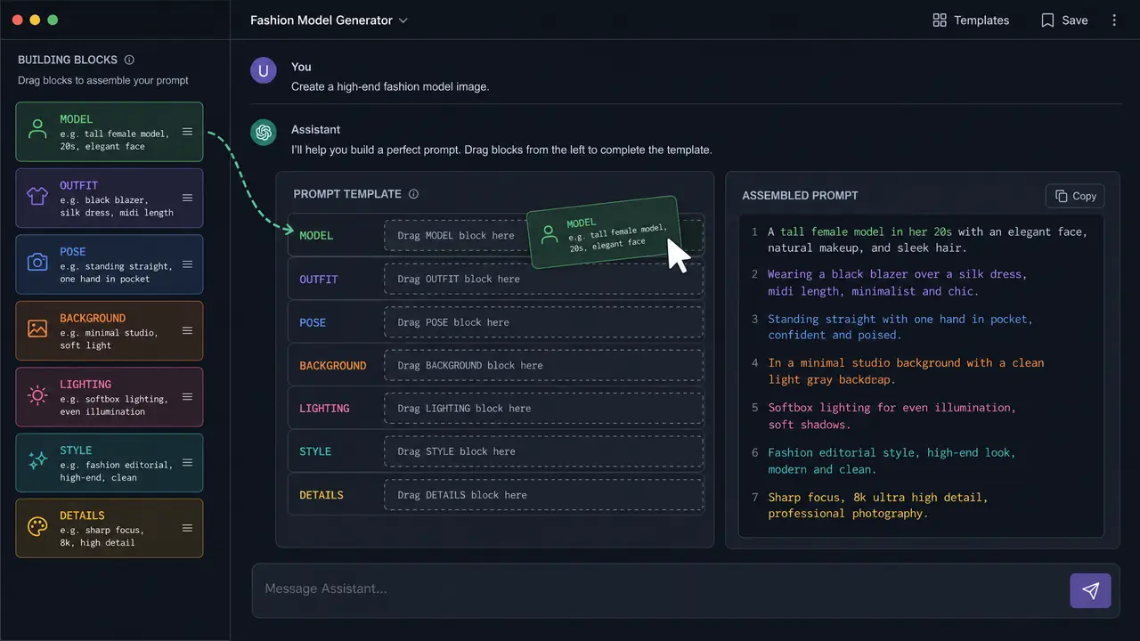
Task: Click the STYLE block sparkle icon
Action: coord(37,460)
